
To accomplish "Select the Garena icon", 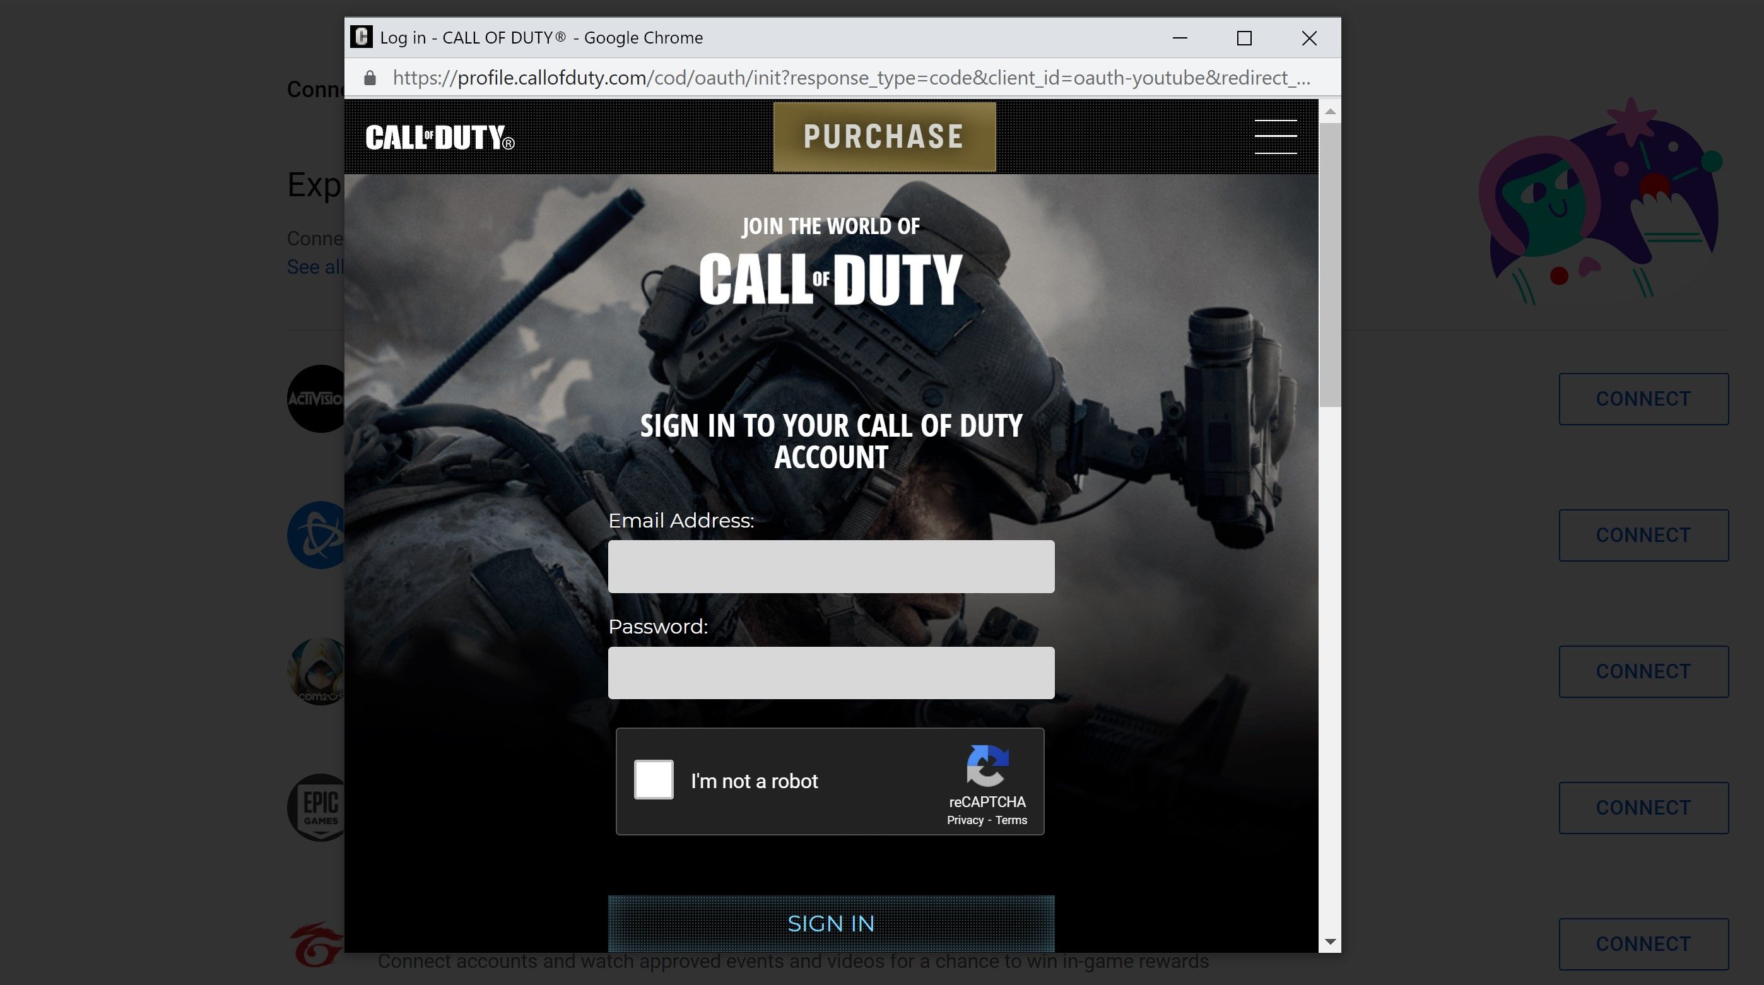I will [317, 944].
